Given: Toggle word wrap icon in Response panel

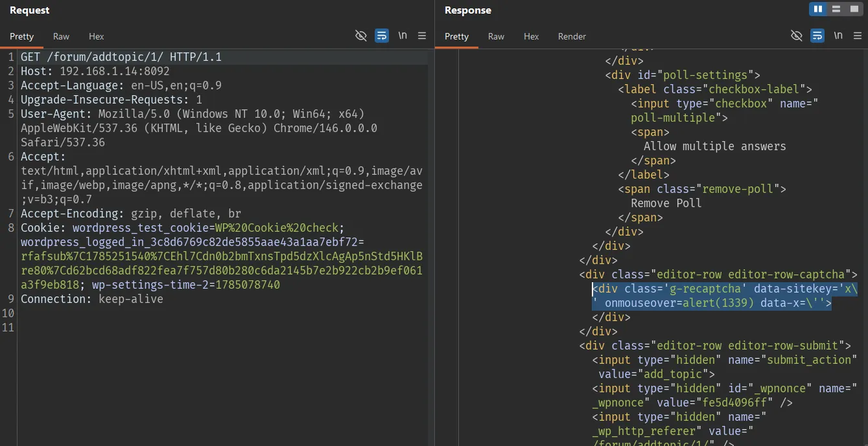Looking at the screenshot, I should (x=817, y=36).
